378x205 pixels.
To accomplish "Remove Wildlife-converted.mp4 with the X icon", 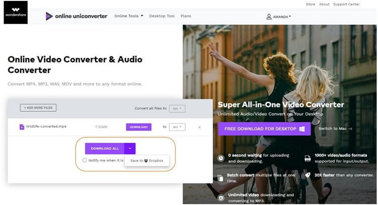I will (x=199, y=127).
